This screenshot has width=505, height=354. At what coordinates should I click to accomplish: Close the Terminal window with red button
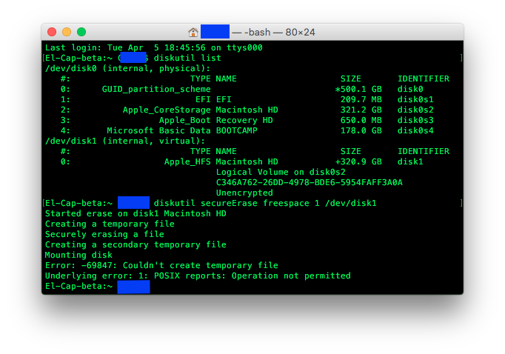52,32
